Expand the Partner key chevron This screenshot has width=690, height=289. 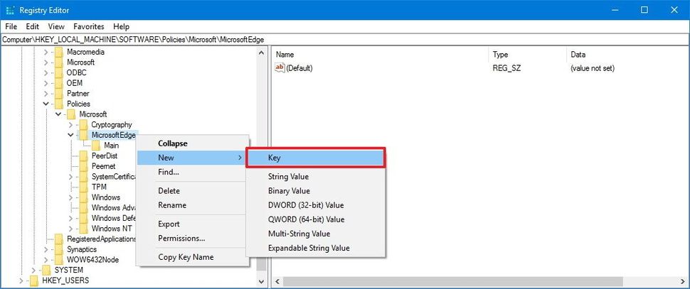click(46, 94)
